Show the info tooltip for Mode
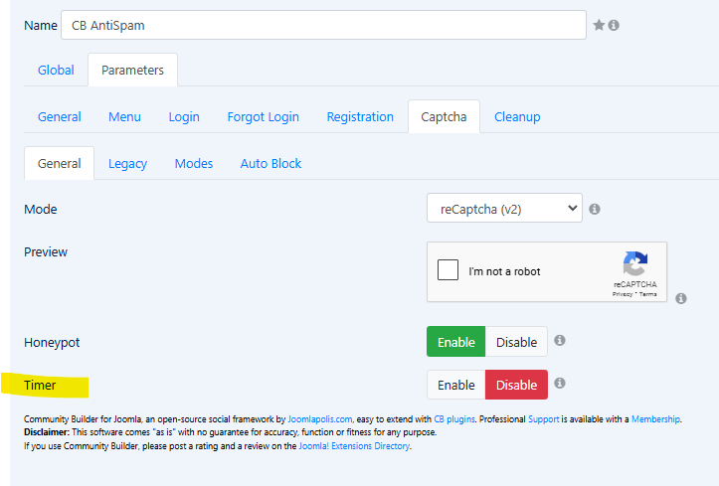This screenshot has height=486, width=719. 595,209
